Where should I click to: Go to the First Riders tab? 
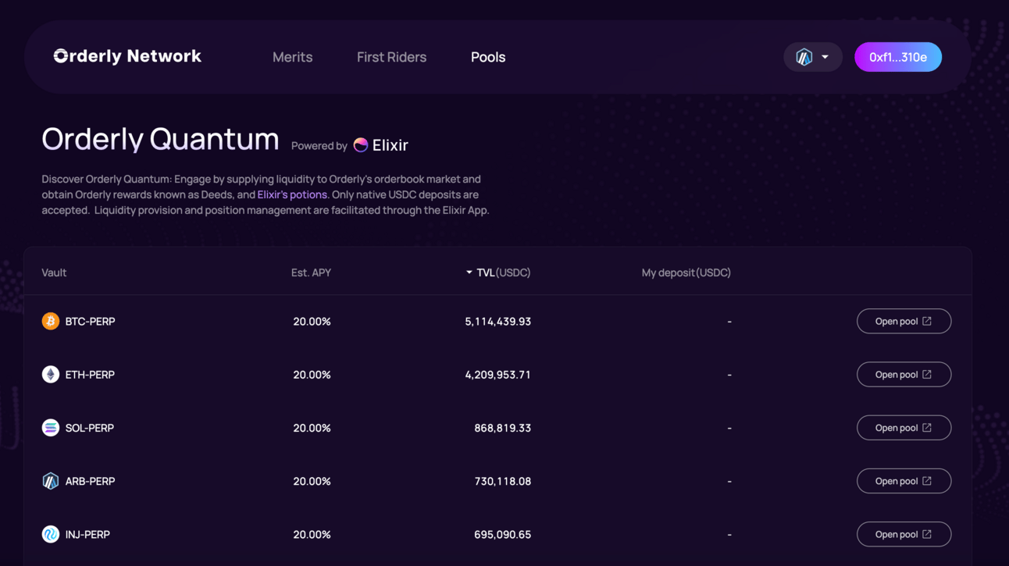(x=391, y=57)
